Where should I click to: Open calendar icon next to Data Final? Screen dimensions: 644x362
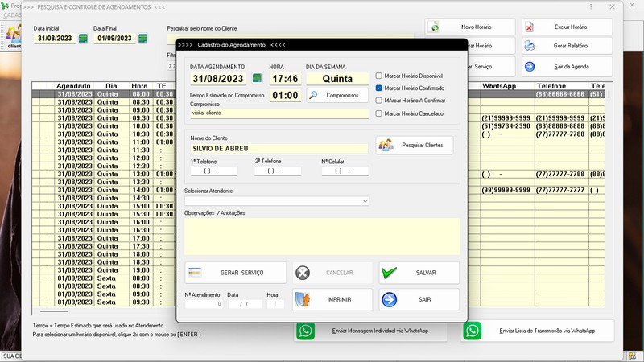[x=143, y=39]
